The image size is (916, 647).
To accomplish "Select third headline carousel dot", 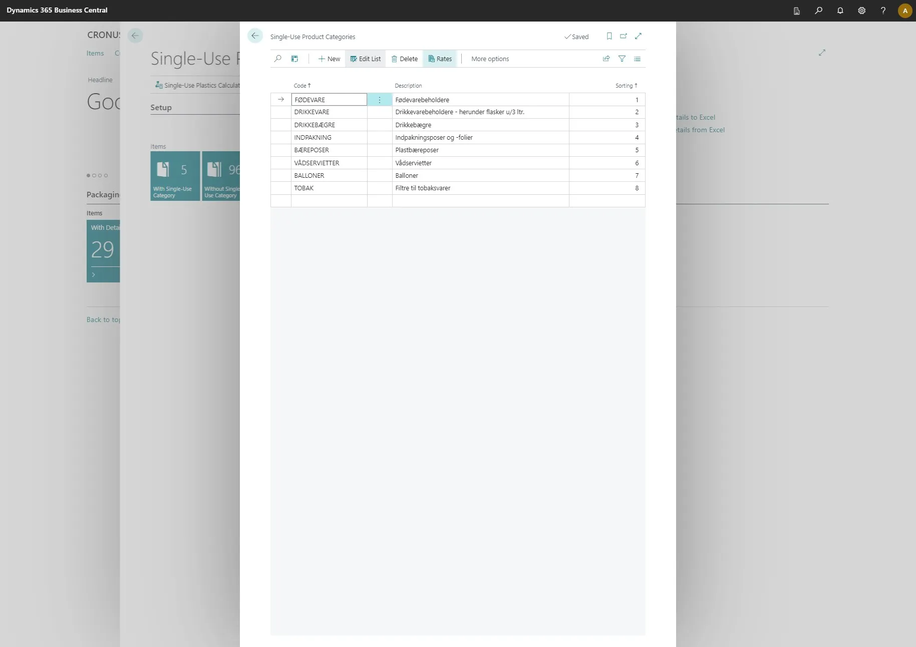I will point(100,175).
